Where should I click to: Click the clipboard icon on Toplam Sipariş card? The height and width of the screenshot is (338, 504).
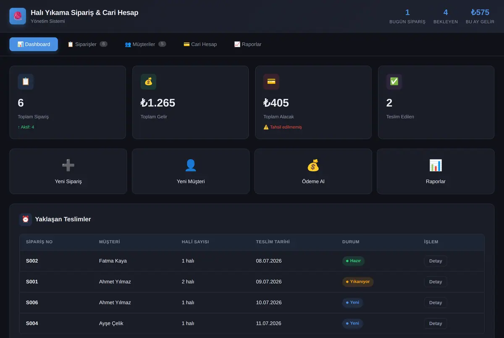[x=26, y=82]
